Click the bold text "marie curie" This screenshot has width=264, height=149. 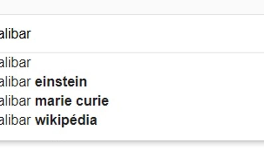pyautogui.click(x=72, y=101)
